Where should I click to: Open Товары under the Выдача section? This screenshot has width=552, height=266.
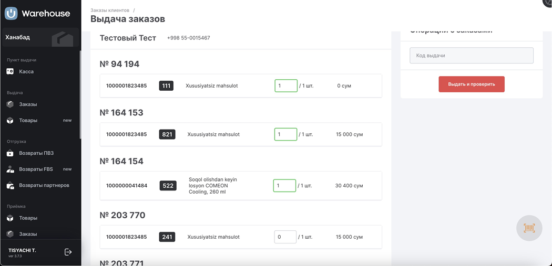28,121
